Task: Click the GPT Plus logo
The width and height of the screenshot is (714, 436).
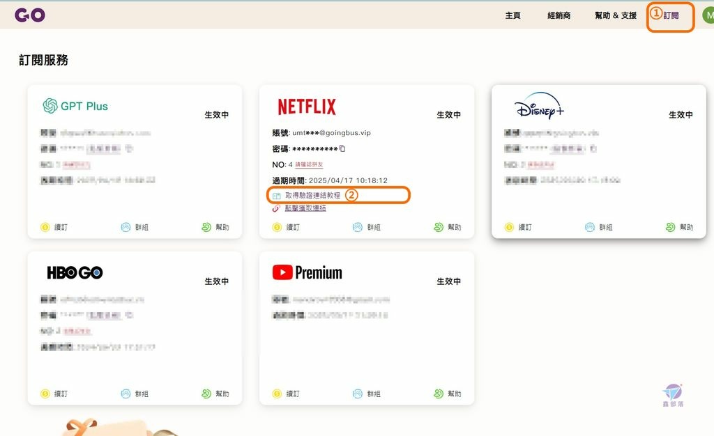Action: pos(75,106)
